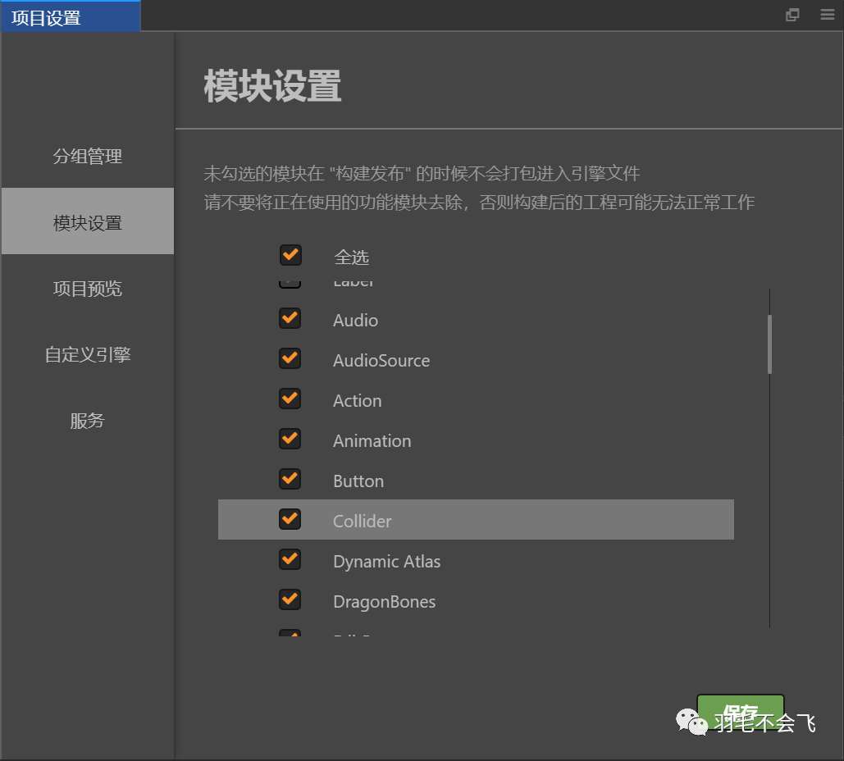
Task: Open the panel hamburger menu
Action: point(828,15)
